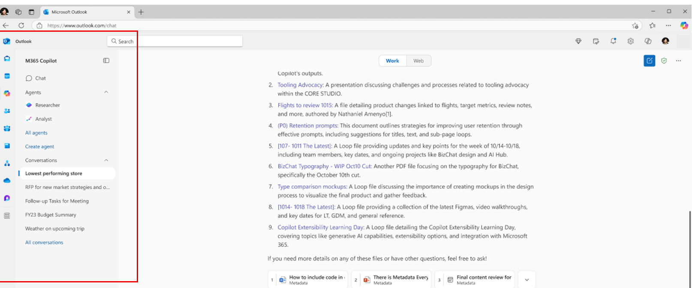Open the People icon in left rail

[7, 111]
